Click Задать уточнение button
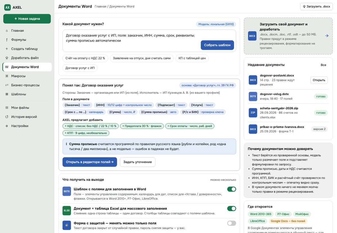337x233 pixels. click(138, 162)
